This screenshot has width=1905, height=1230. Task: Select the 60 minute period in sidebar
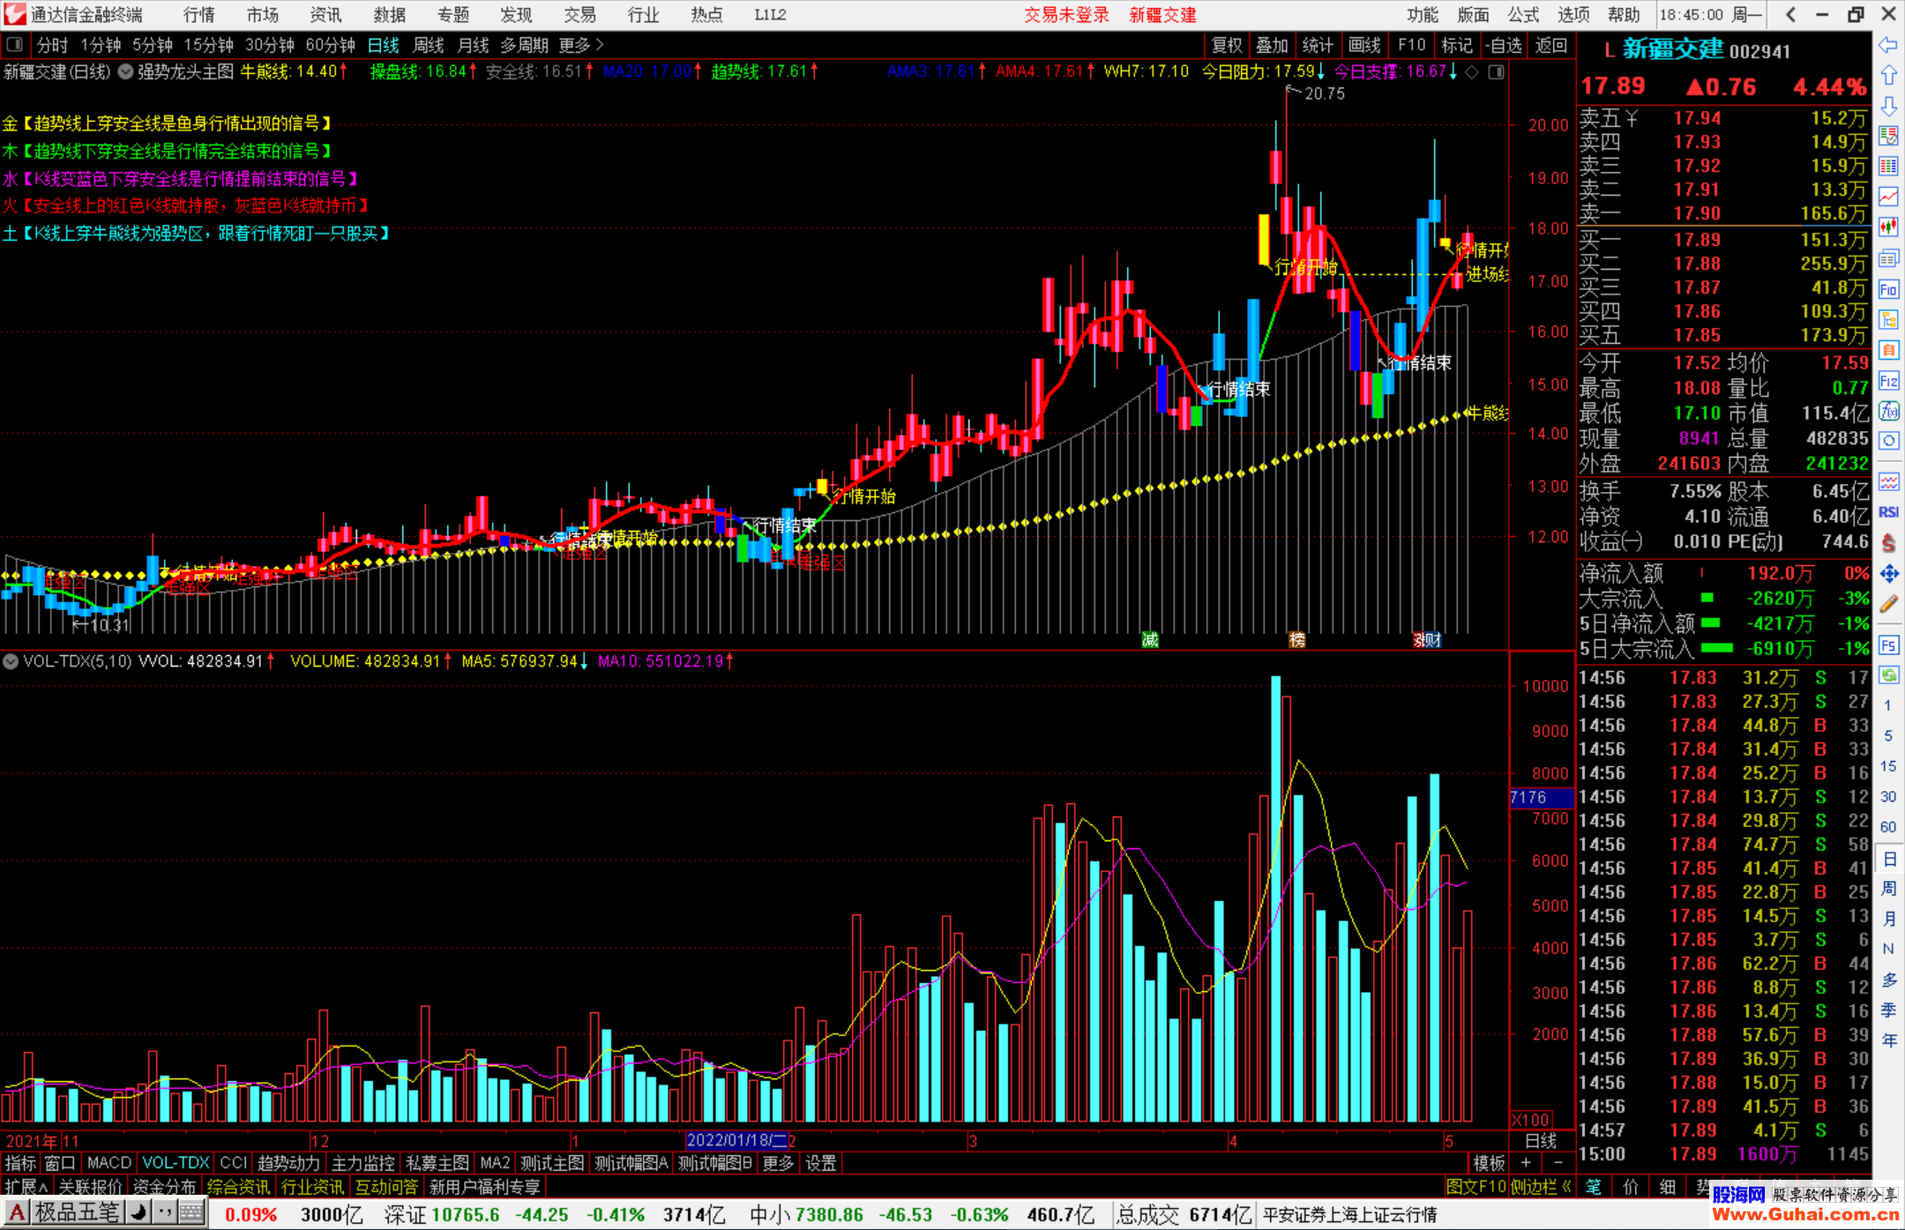point(1888,827)
